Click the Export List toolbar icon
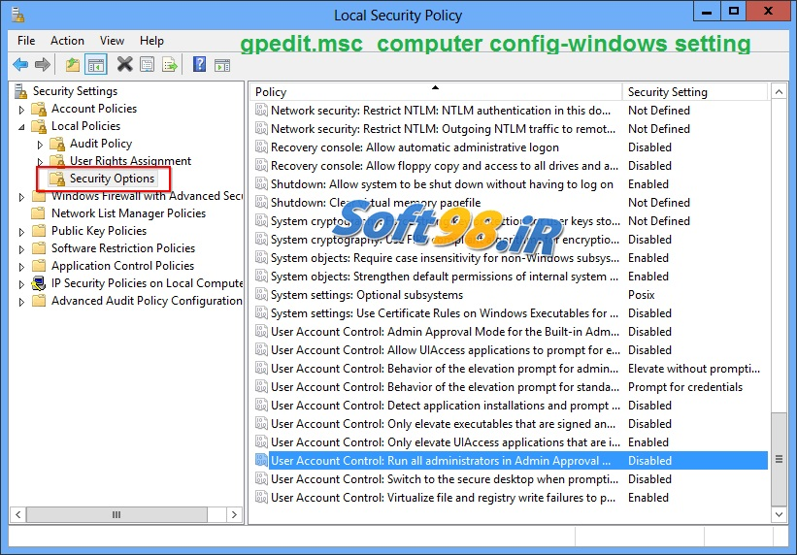 point(170,65)
